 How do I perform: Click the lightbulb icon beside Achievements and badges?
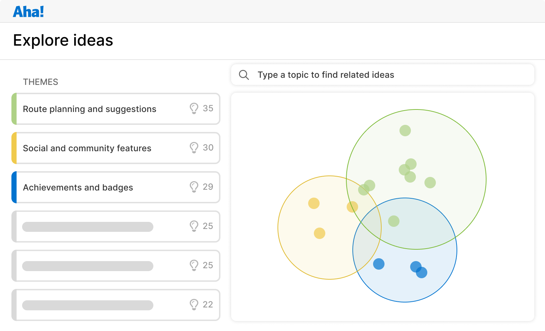click(x=194, y=187)
